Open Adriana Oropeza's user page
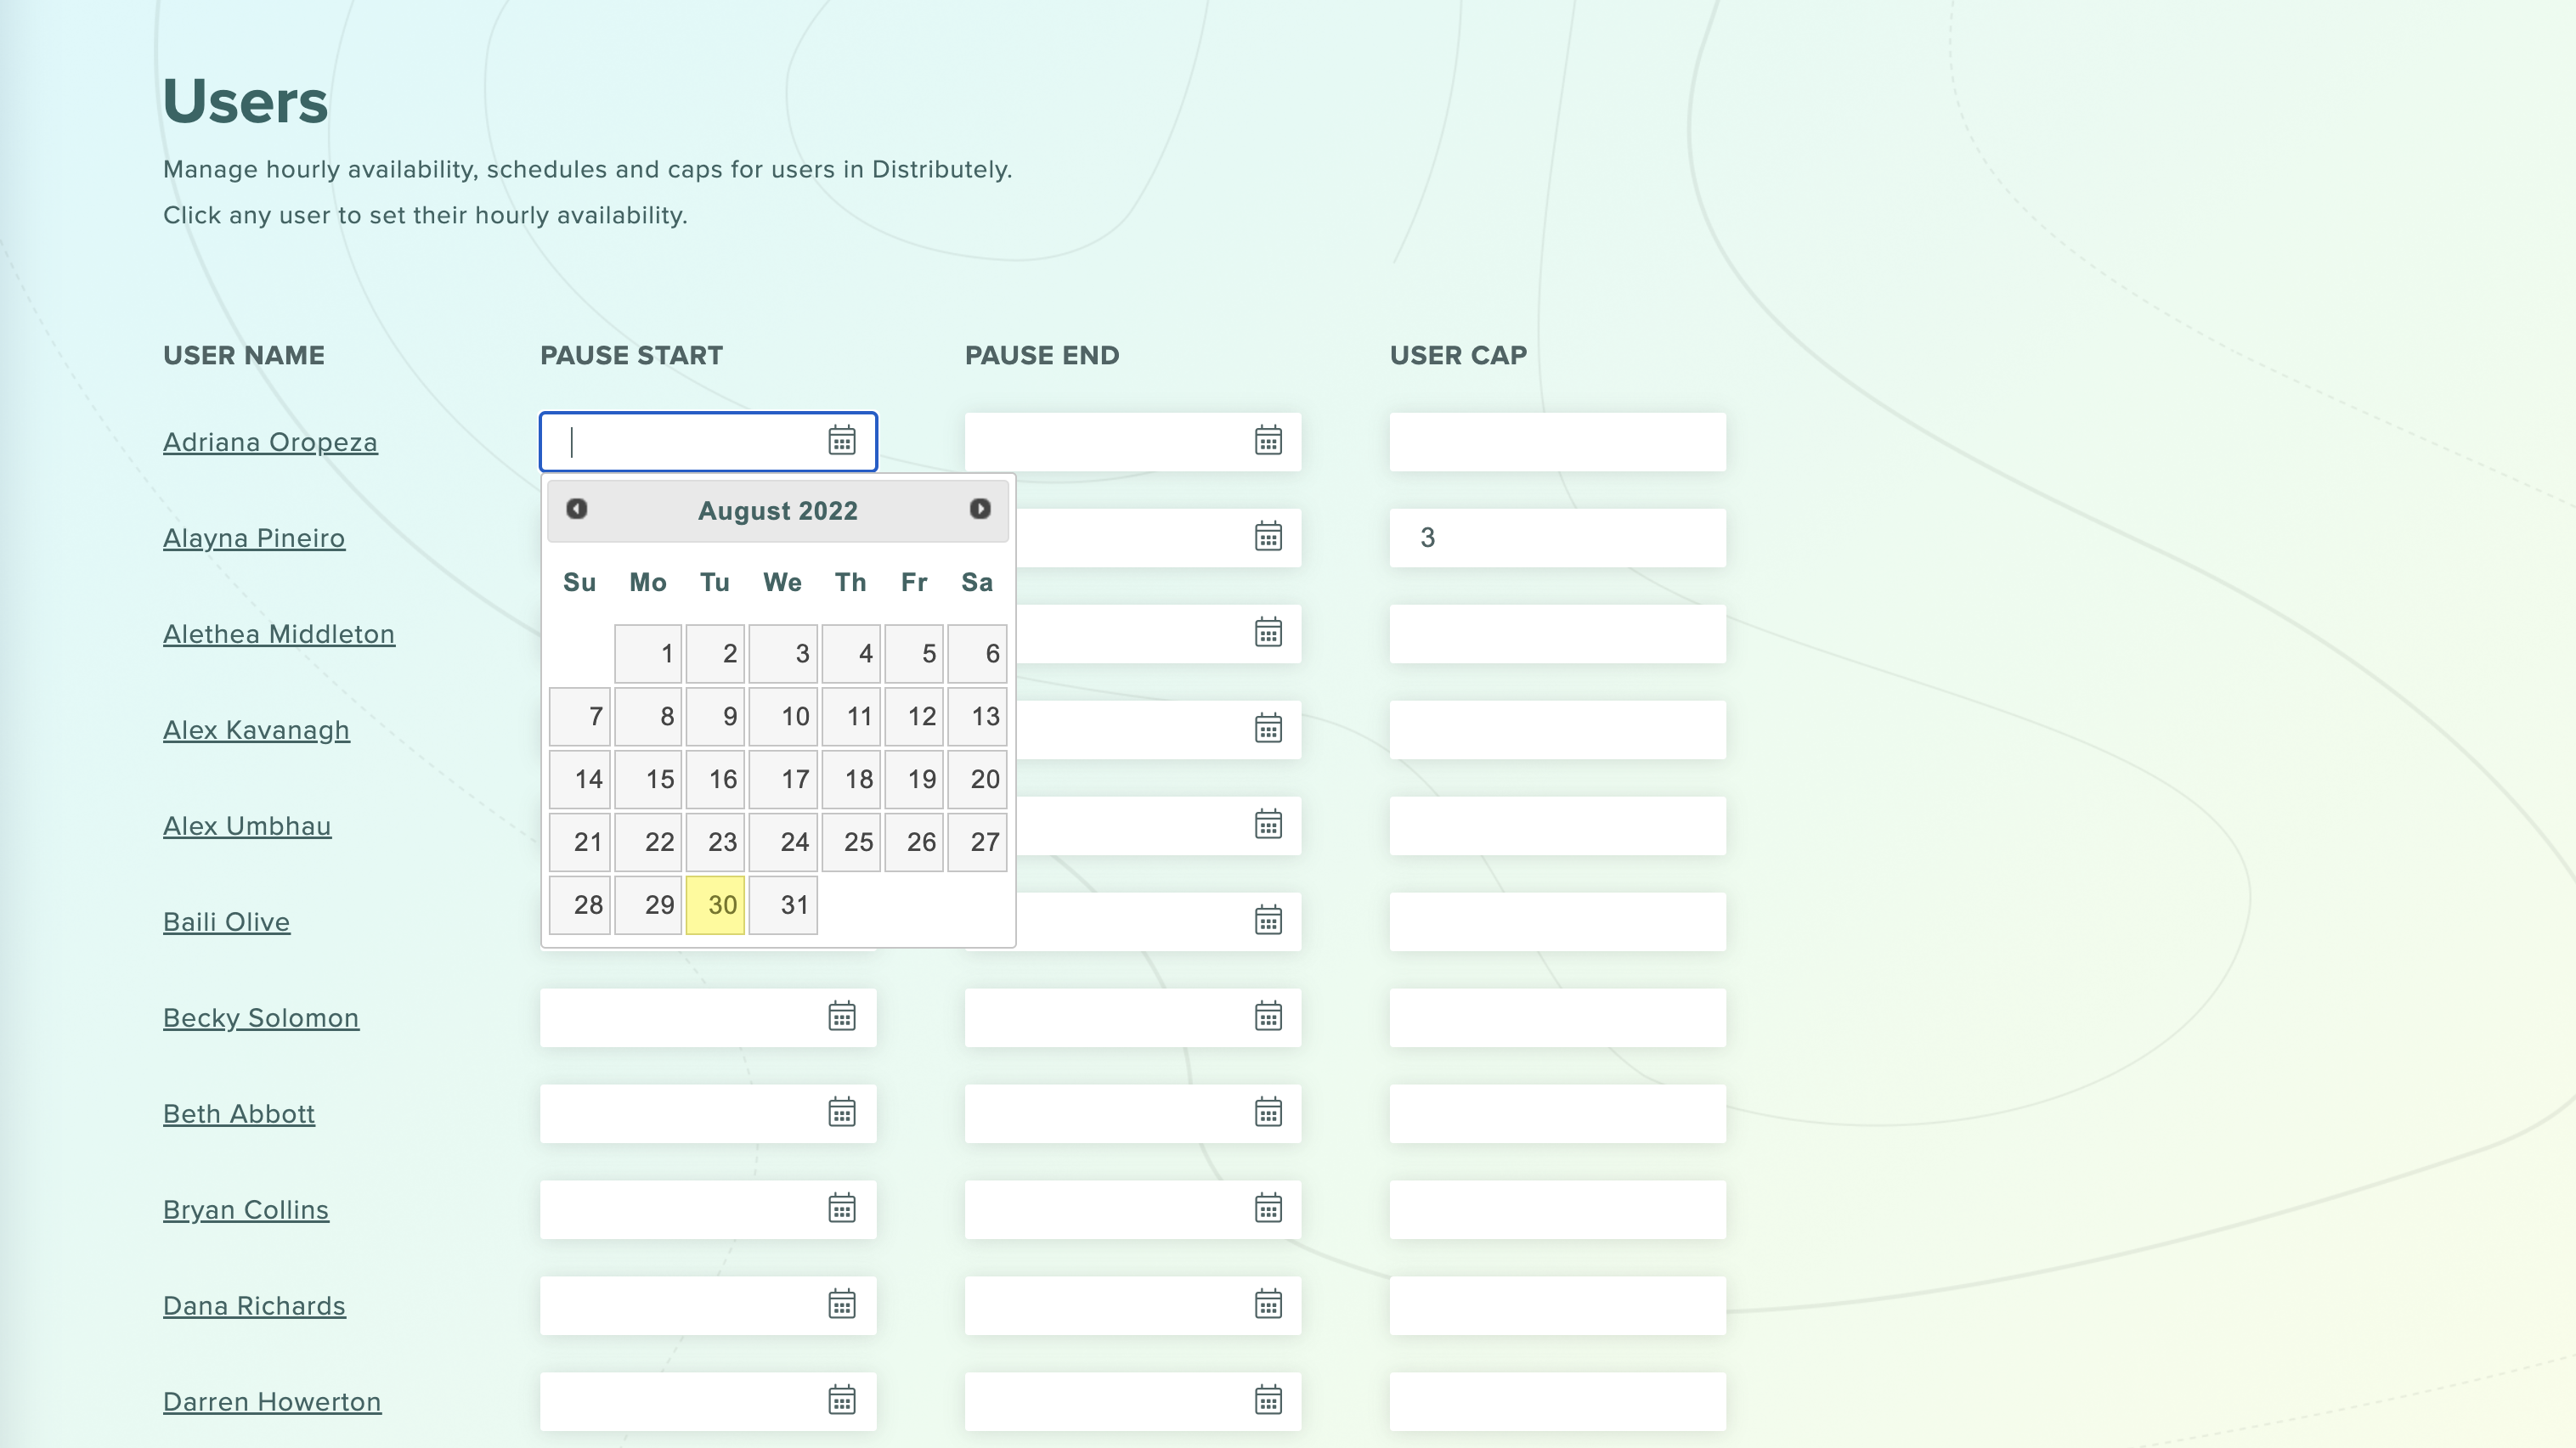Viewport: 2576px width, 1448px height. click(270, 442)
